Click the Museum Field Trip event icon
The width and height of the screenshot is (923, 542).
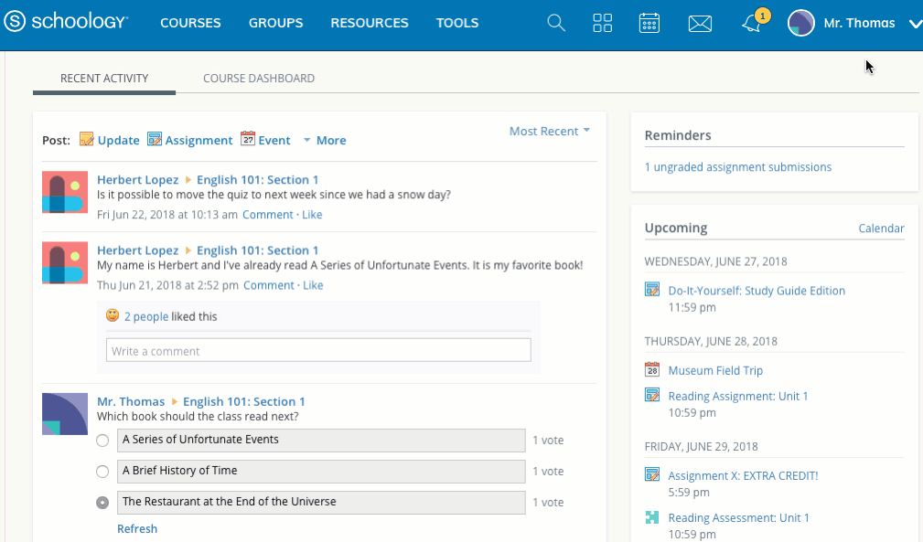click(652, 370)
